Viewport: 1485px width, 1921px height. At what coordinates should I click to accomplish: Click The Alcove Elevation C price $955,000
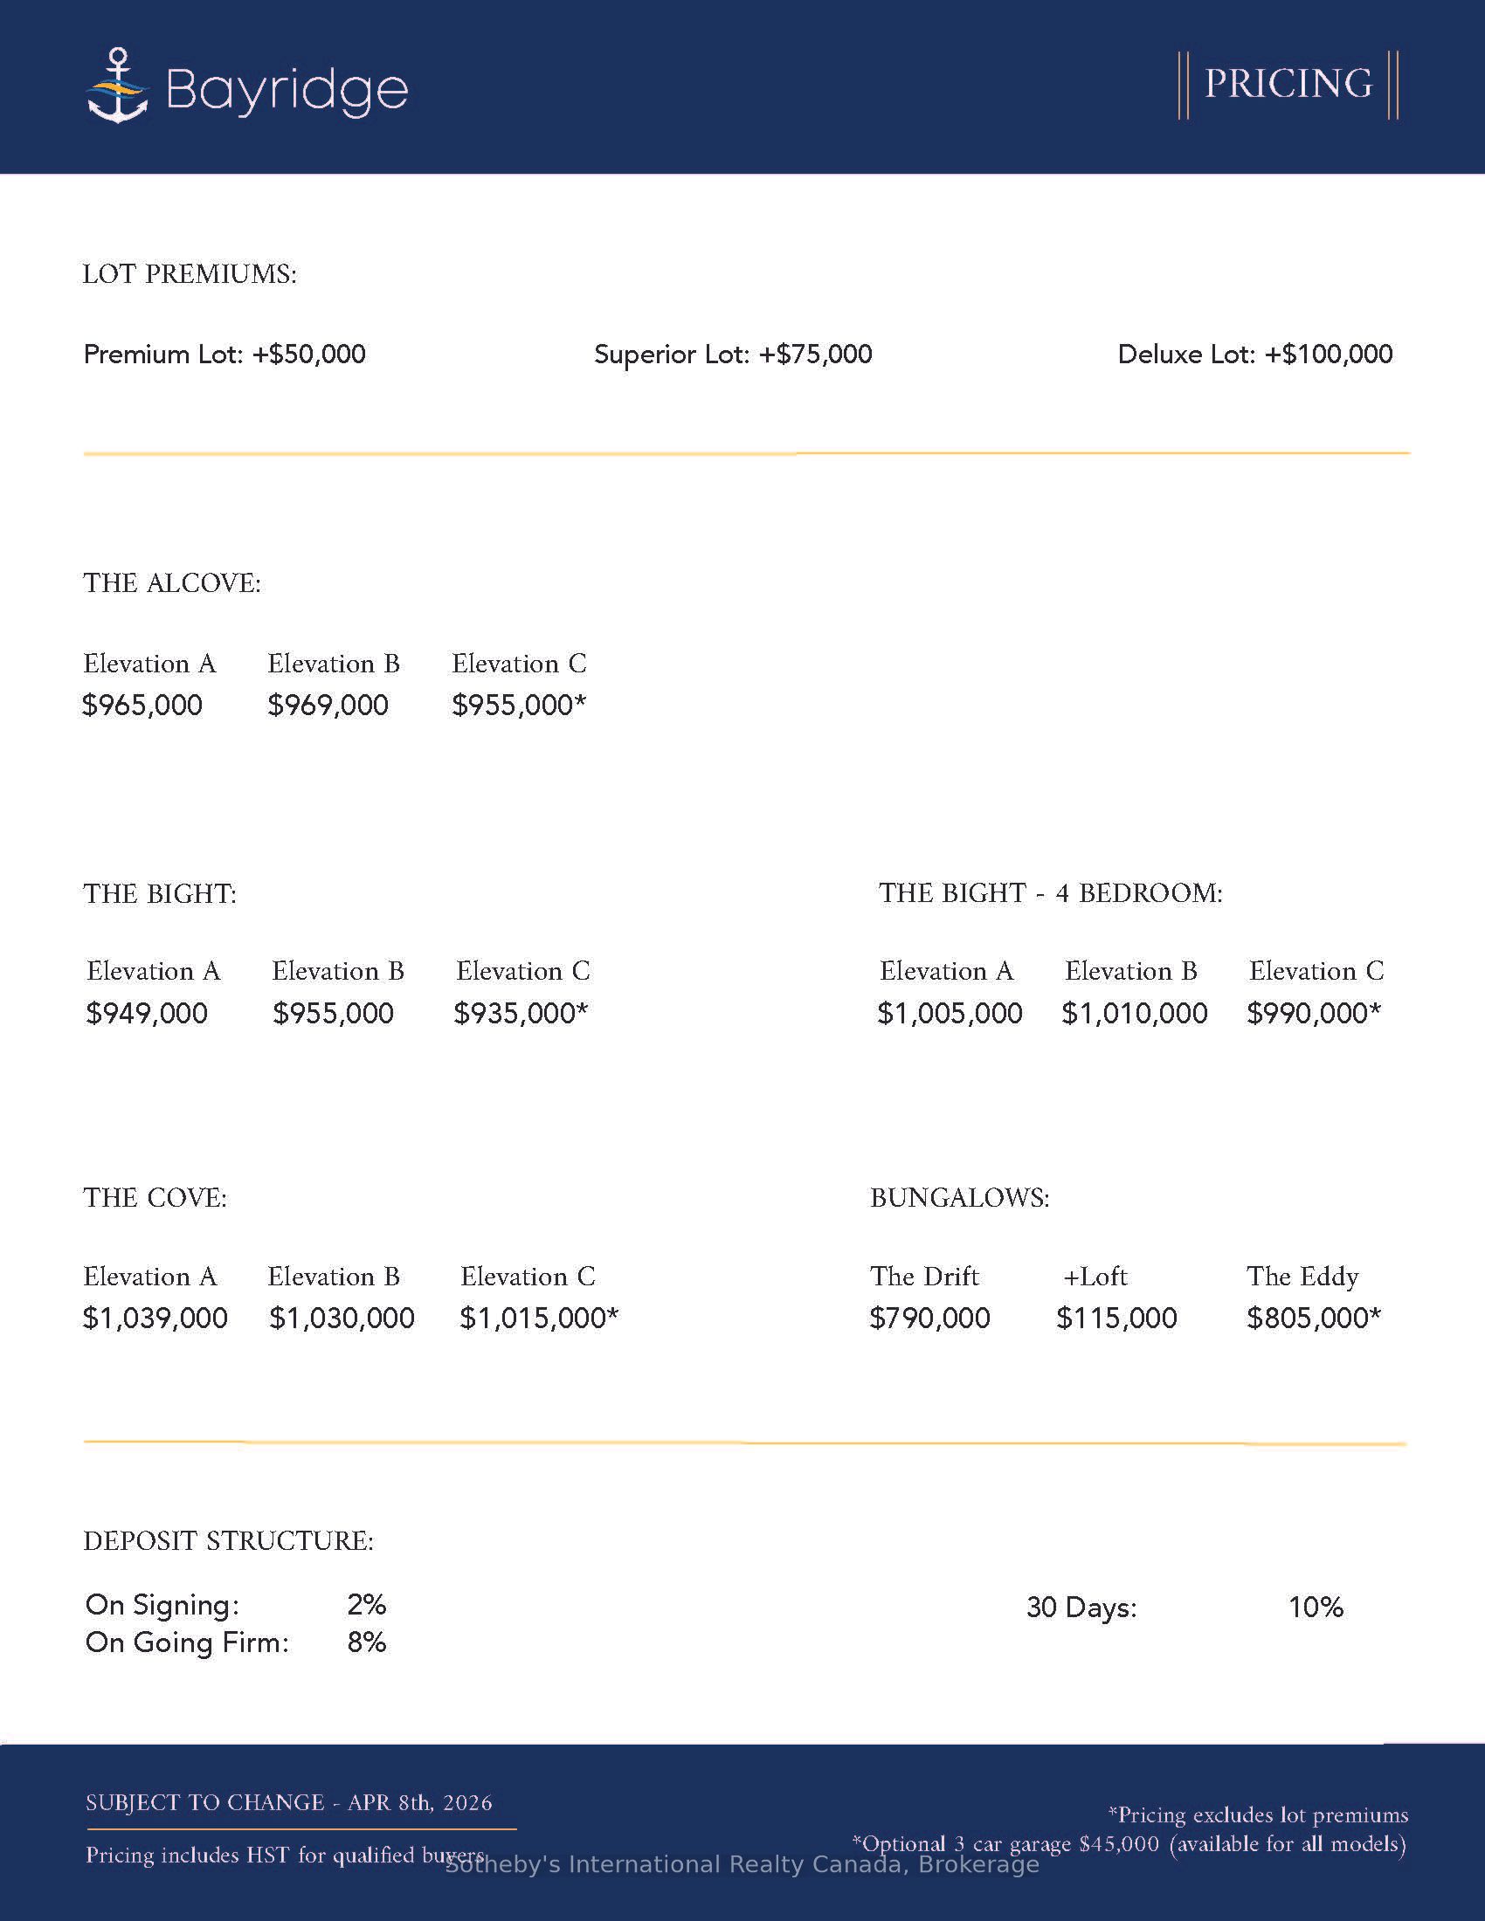pos(518,706)
